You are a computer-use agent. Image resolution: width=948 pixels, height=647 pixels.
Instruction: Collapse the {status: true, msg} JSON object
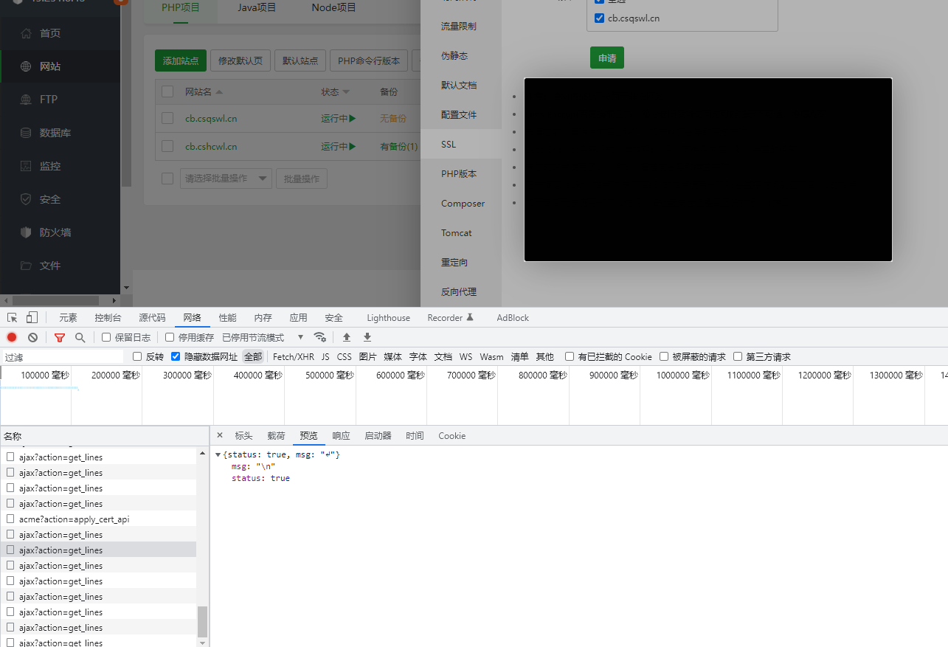218,454
